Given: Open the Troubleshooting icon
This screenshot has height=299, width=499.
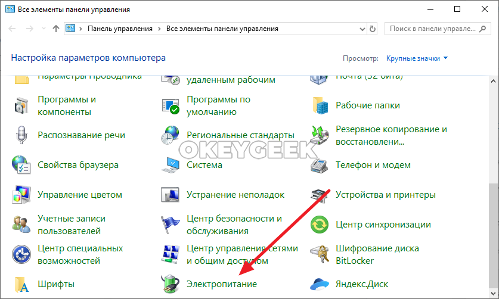Looking at the screenshot, I should [171, 195].
